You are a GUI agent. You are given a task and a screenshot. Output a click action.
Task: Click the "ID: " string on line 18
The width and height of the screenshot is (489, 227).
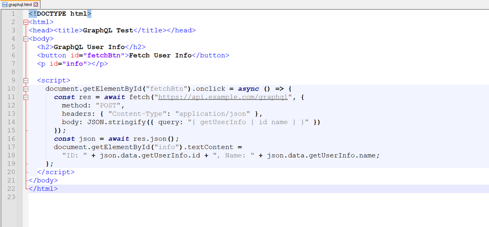click(x=75, y=156)
